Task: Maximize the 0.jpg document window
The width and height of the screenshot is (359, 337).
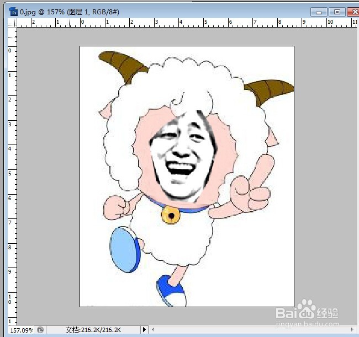Action: [x=337, y=12]
